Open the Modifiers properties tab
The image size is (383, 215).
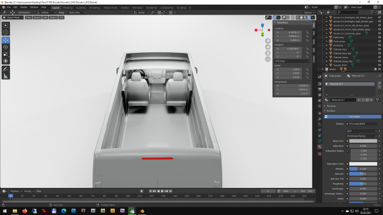click(x=319, y=119)
